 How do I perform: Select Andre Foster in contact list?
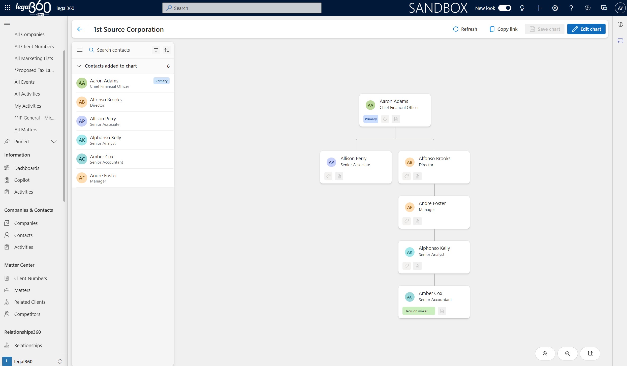123,178
